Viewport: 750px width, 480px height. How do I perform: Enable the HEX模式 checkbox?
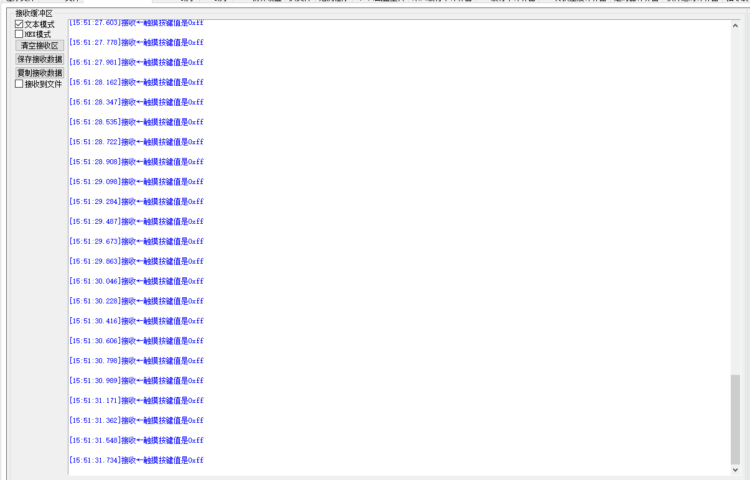click(x=19, y=34)
